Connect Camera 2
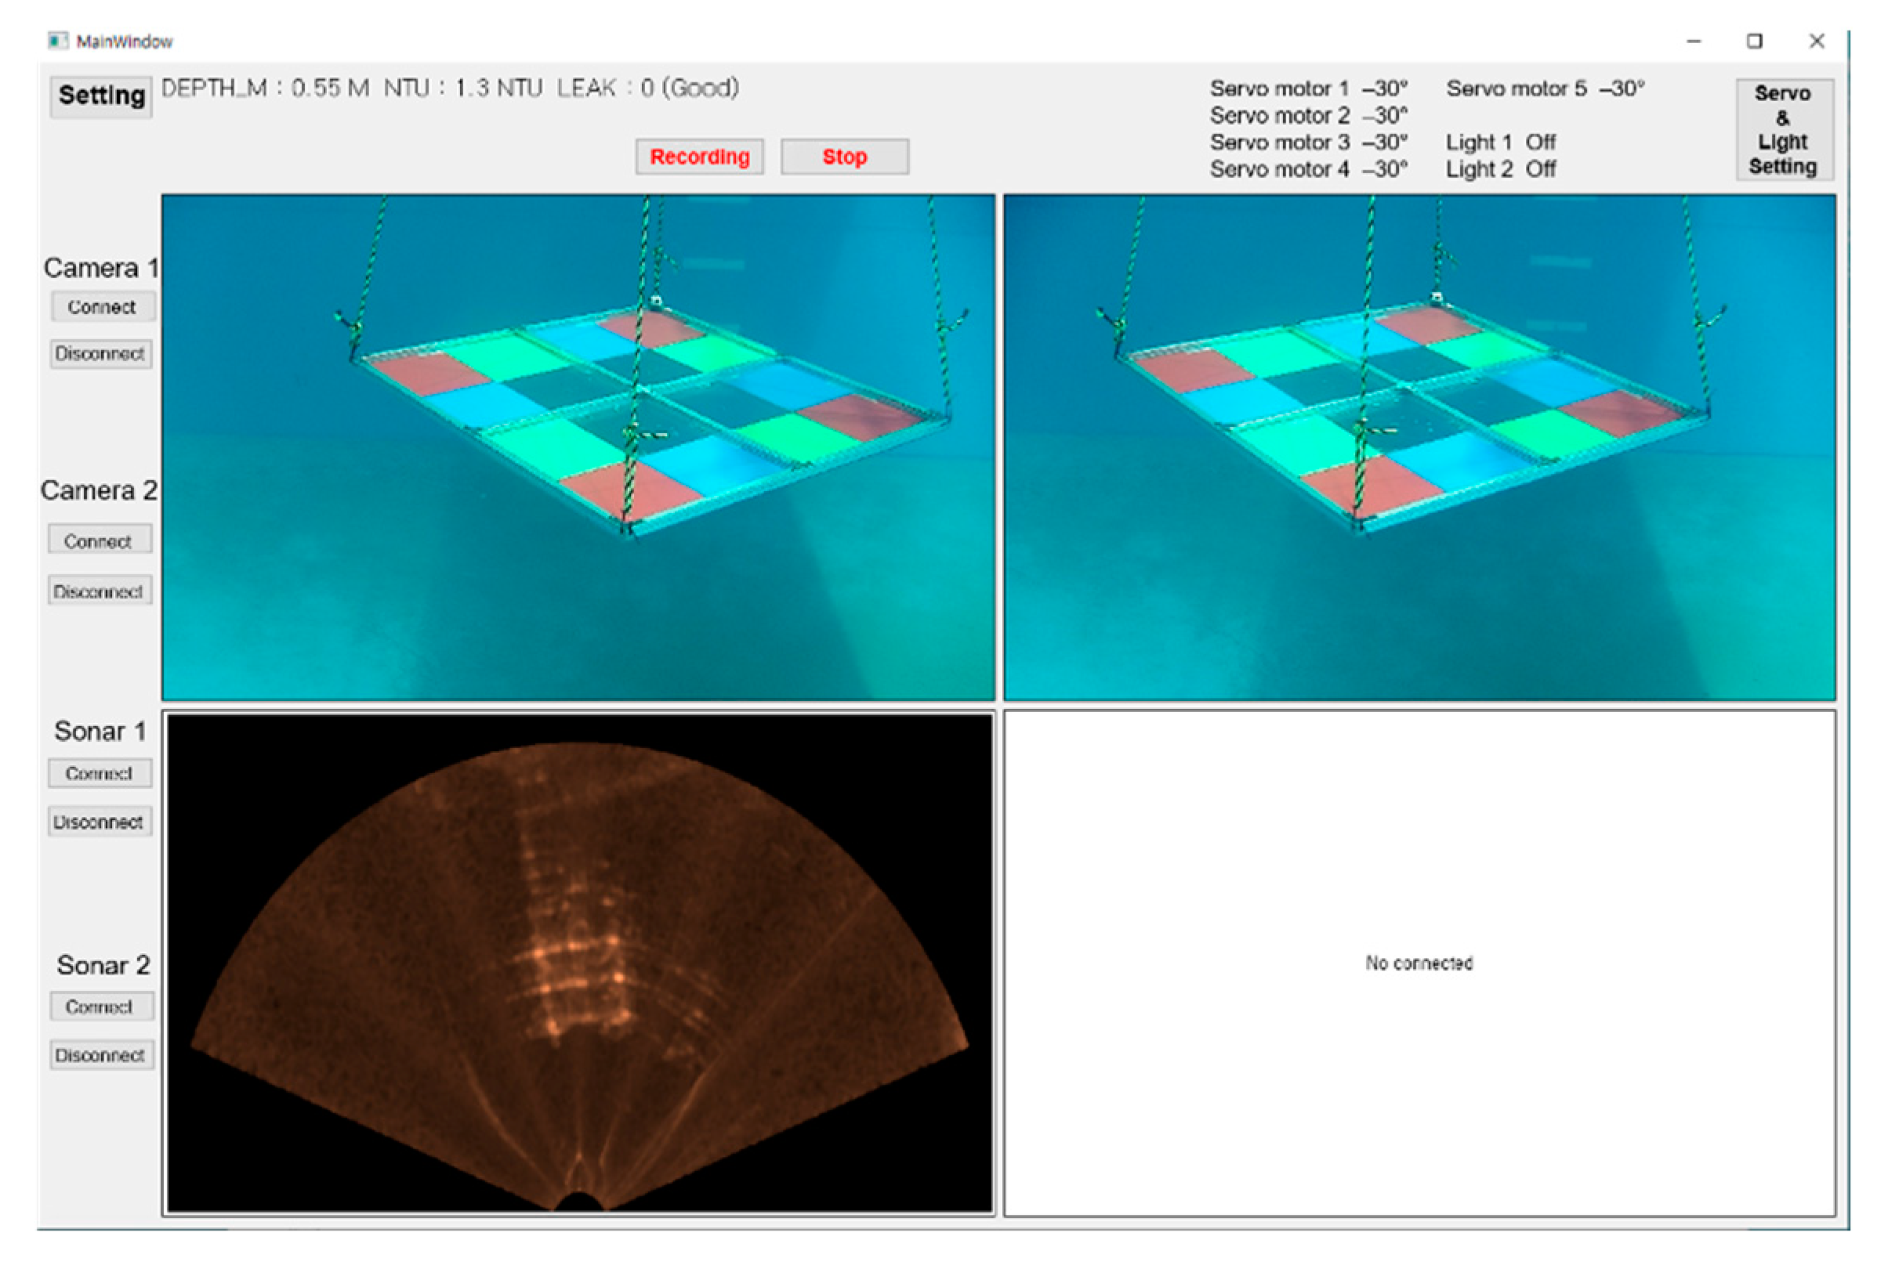Image resolution: width=1888 pixels, height=1265 pixels. point(99,540)
